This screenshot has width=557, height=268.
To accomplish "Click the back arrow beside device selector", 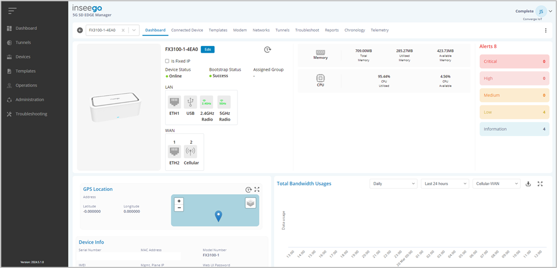I will pyautogui.click(x=80, y=30).
